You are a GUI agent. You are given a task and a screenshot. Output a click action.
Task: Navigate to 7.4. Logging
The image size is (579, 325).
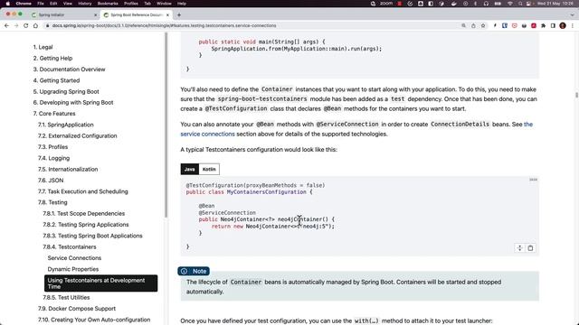(x=53, y=158)
